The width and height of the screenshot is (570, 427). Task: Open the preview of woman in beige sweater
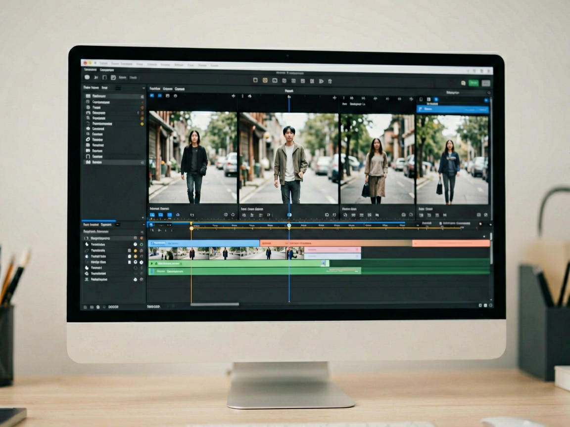pyautogui.click(x=378, y=159)
